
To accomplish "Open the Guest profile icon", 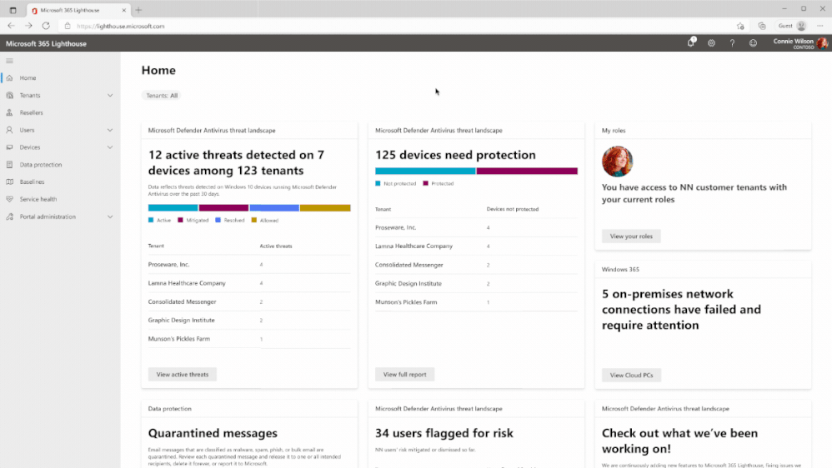I will tap(801, 26).
